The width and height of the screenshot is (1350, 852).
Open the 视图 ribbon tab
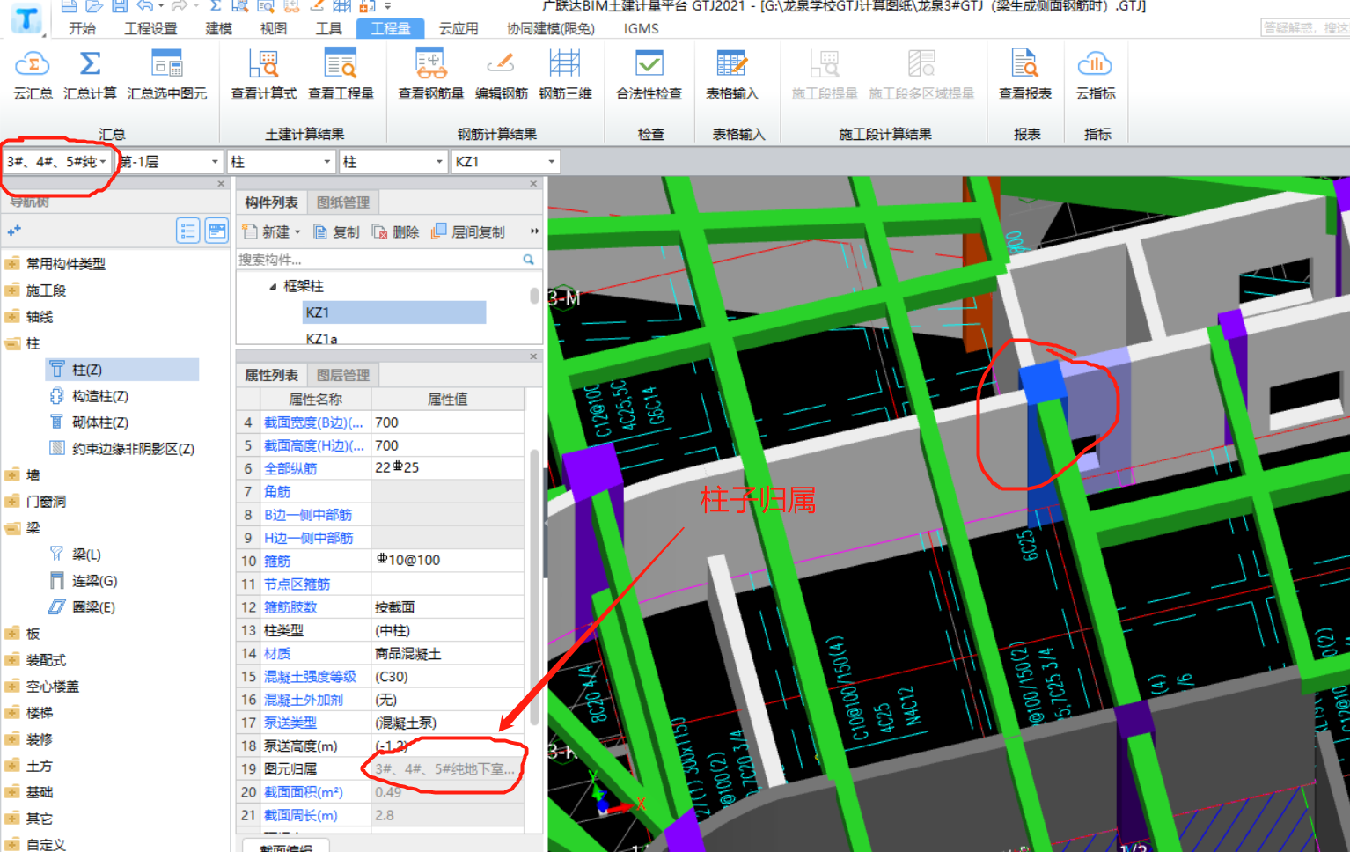pyautogui.click(x=274, y=28)
